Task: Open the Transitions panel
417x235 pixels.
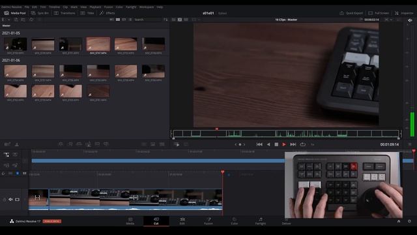Action: (65, 13)
